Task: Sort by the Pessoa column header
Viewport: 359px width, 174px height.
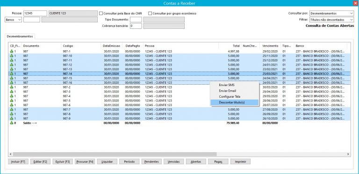Action: [x=181, y=46]
